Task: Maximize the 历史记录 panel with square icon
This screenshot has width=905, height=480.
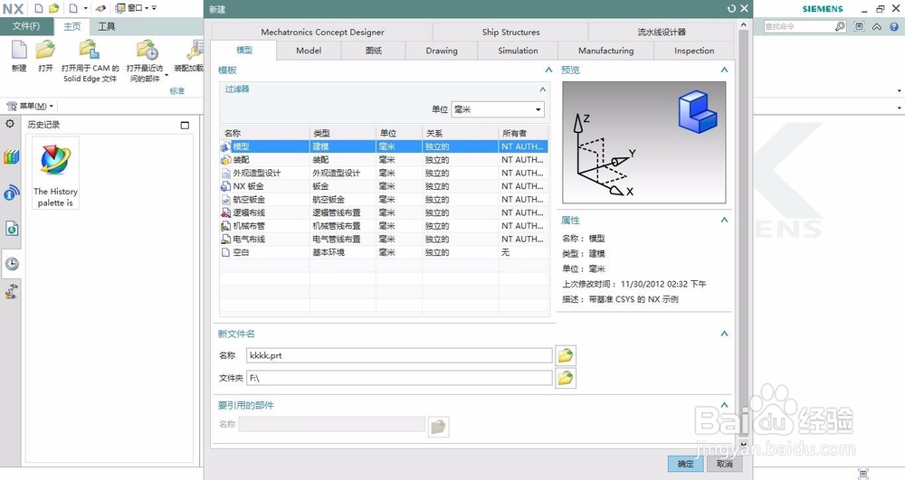Action: [x=185, y=125]
